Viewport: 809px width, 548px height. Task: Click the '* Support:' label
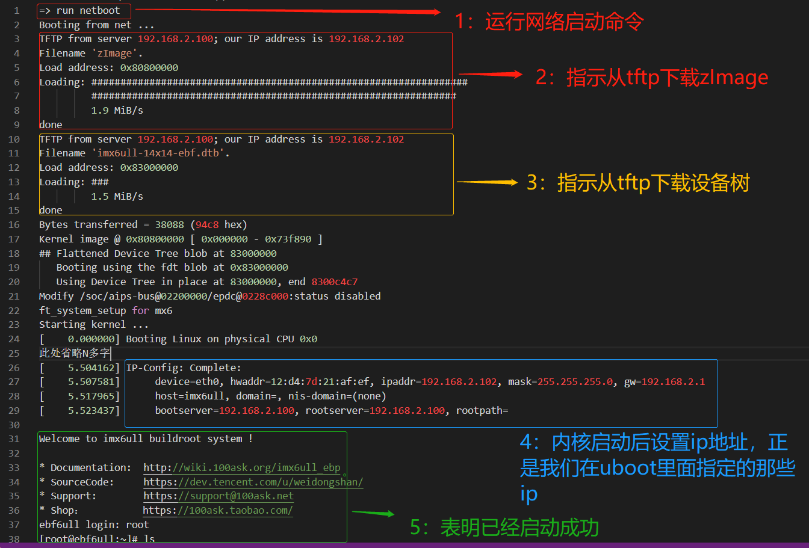[x=68, y=496]
